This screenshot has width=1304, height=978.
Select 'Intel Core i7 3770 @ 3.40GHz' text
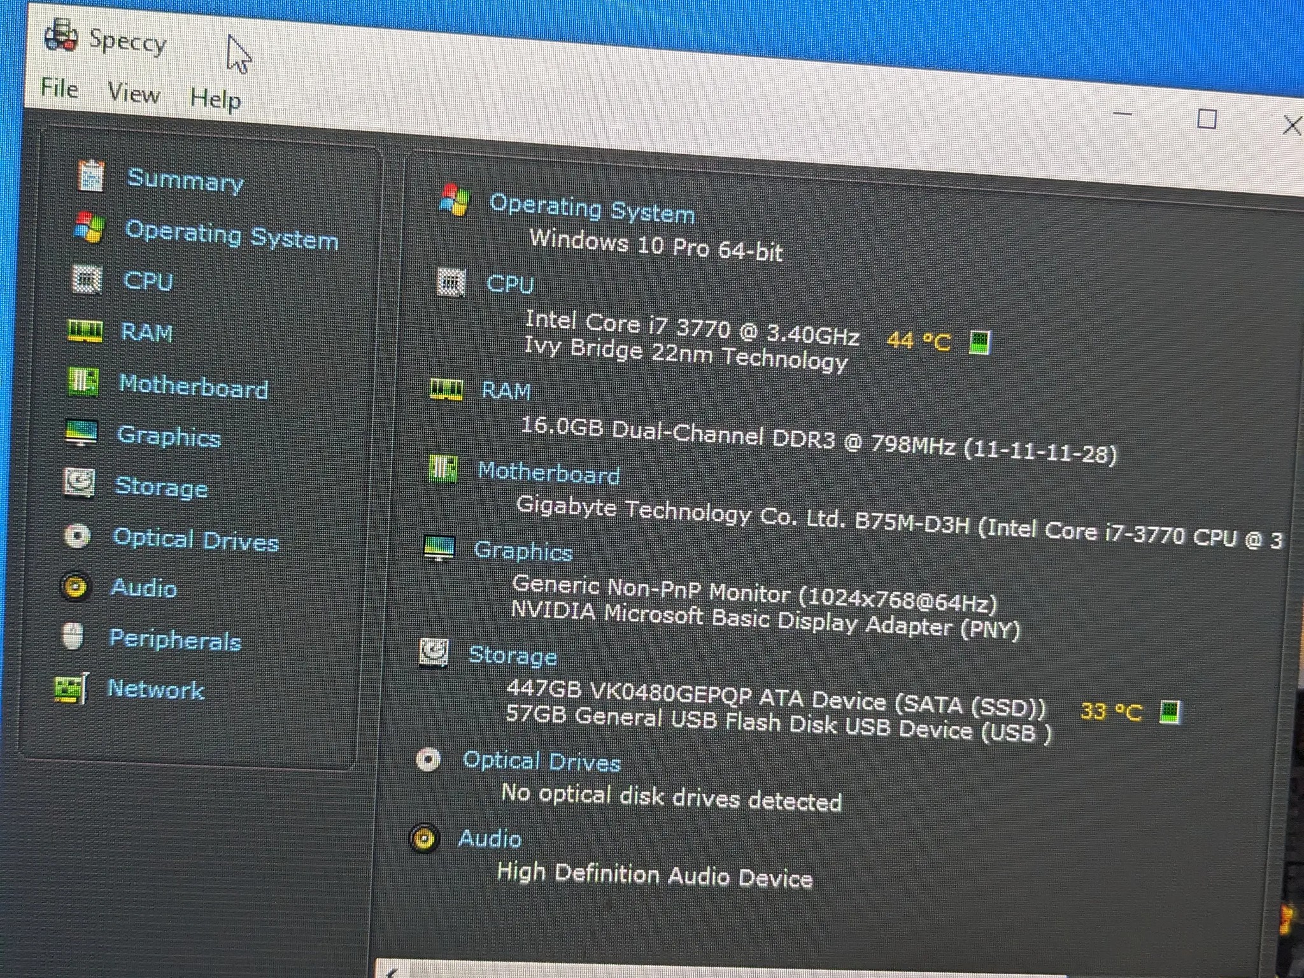click(692, 327)
